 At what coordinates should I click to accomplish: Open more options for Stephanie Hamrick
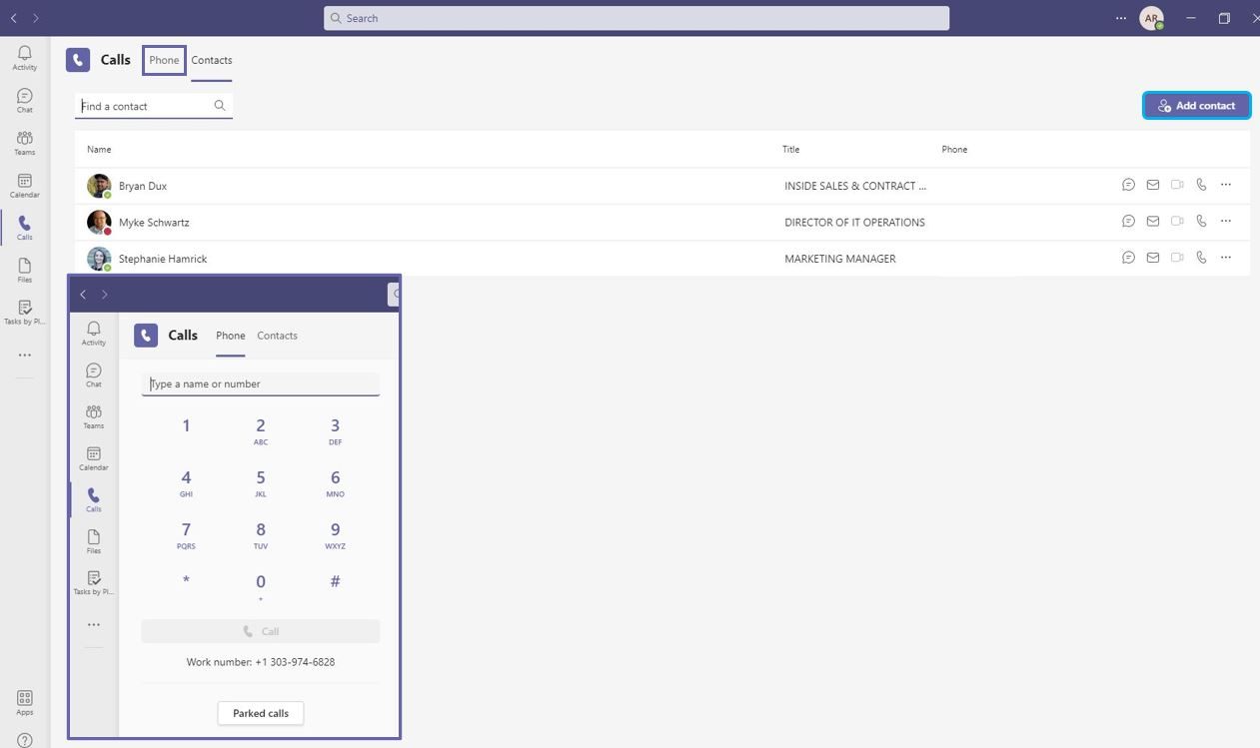pos(1226,257)
